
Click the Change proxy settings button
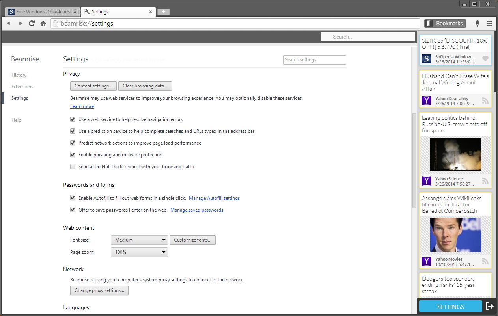[x=99, y=290]
